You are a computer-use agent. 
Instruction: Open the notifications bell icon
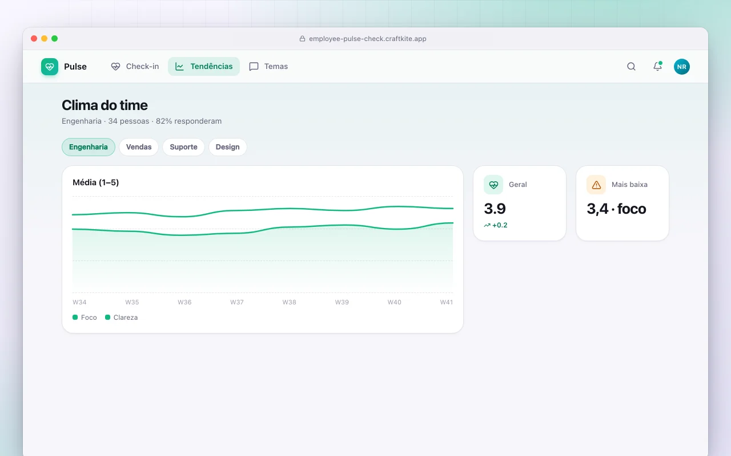657,67
